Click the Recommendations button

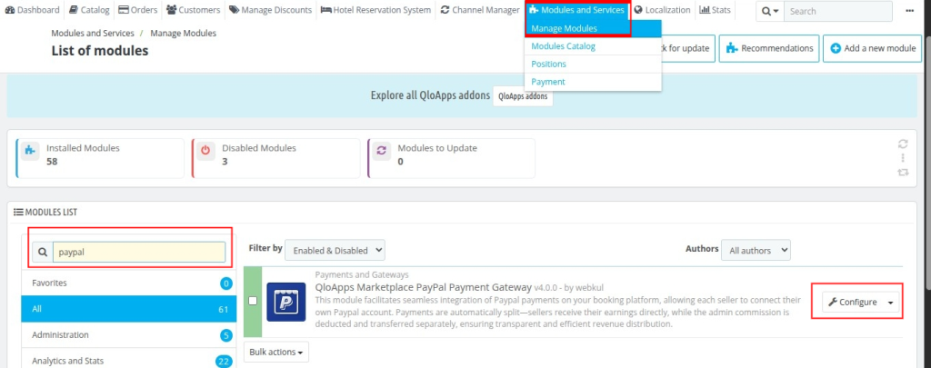pos(768,48)
